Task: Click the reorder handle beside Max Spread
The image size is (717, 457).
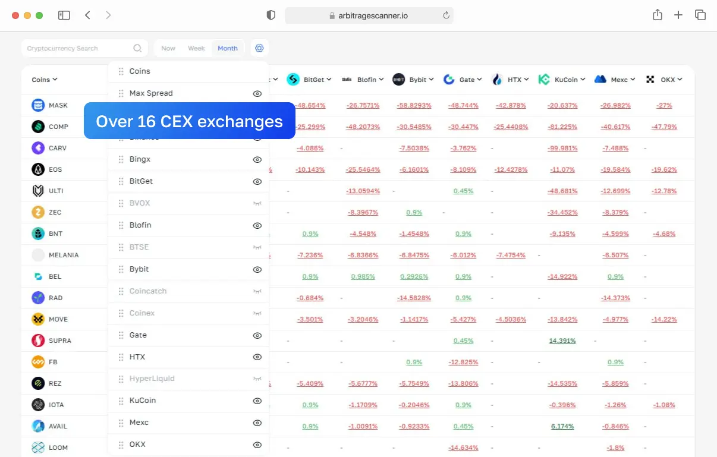Action: click(121, 93)
